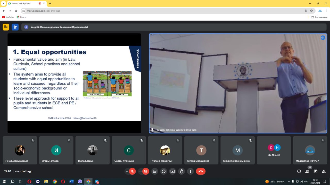Turn on the camera
The width and height of the screenshot is (330, 185).
coord(146,171)
